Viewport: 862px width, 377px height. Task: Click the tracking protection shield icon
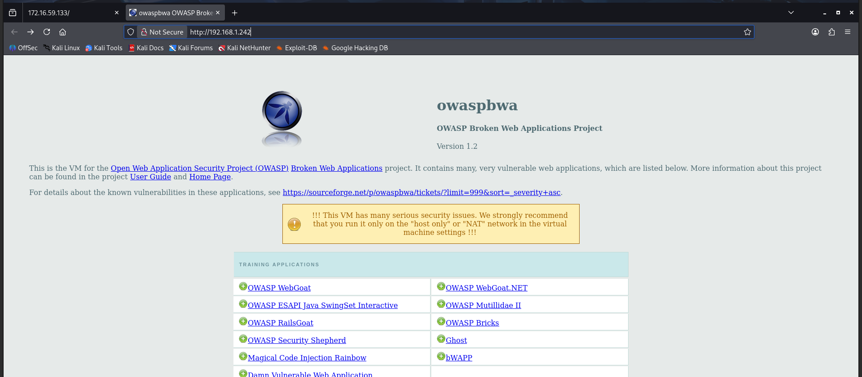[131, 32]
